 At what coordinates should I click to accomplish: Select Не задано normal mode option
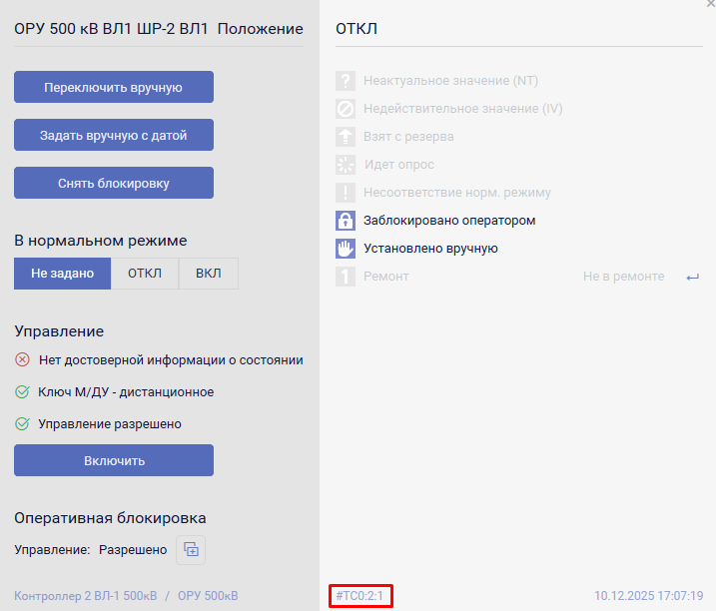(x=62, y=274)
